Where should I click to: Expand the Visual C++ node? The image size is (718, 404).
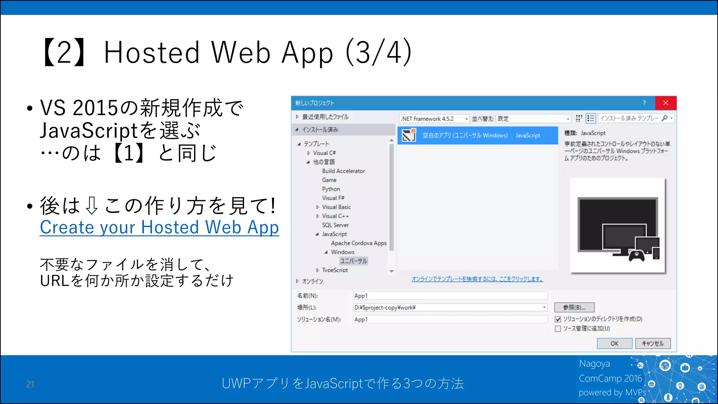tap(318, 216)
